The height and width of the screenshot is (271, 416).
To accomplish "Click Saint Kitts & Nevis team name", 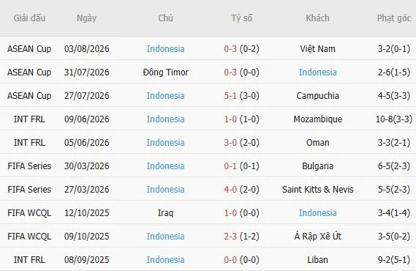I will coord(317,190).
